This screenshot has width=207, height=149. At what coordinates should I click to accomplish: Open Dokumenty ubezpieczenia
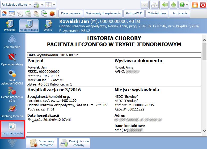click(x=103, y=14)
